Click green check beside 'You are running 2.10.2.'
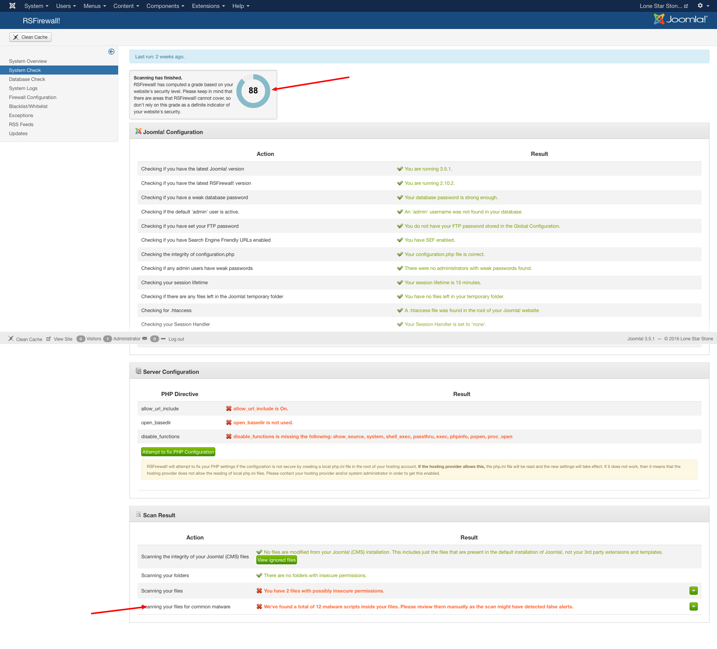Viewport: 717px width, 649px height. point(400,183)
